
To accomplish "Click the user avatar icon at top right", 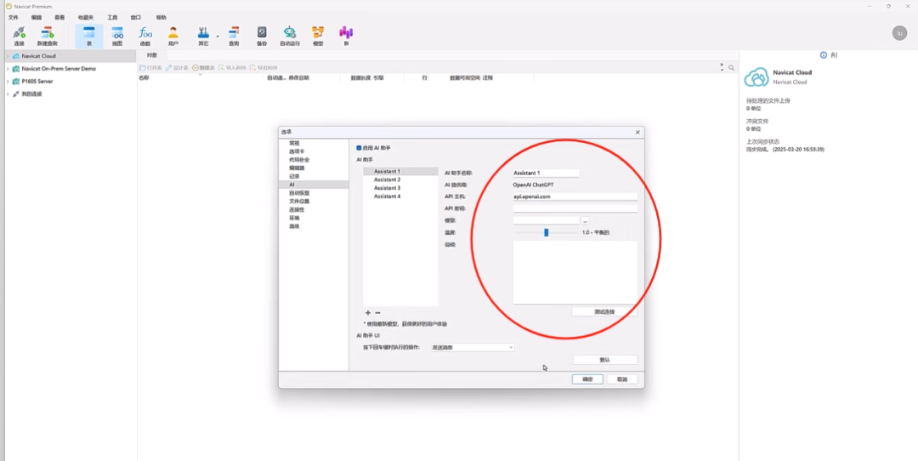I will pyautogui.click(x=899, y=33).
